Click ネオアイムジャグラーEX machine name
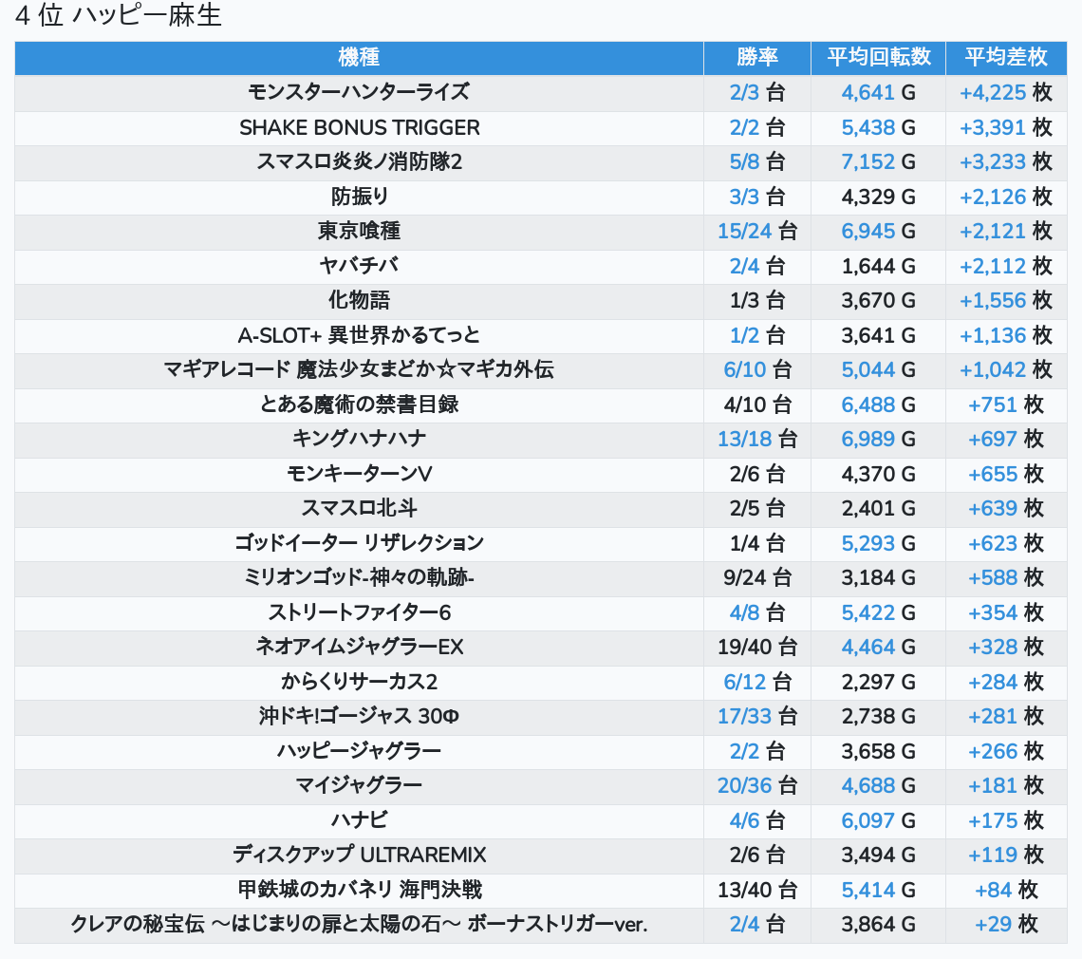Image resolution: width=1082 pixels, height=959 pixels. point(359,647)
